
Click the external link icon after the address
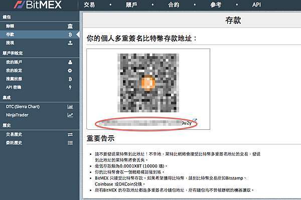195,121
